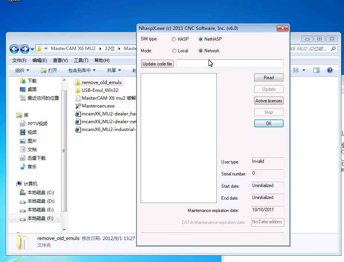Open the 包含到库中 dropdown

(82, 70)
